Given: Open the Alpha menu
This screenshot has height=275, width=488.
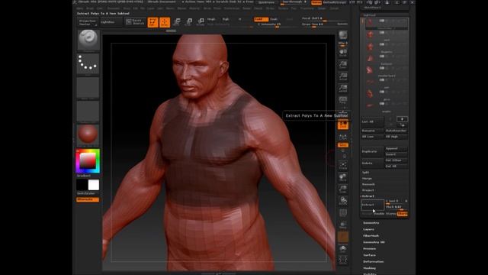Looking at the screenshot, I should 80,8.
